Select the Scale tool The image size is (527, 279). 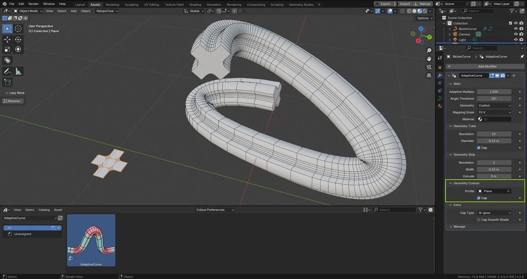[7, 49]
